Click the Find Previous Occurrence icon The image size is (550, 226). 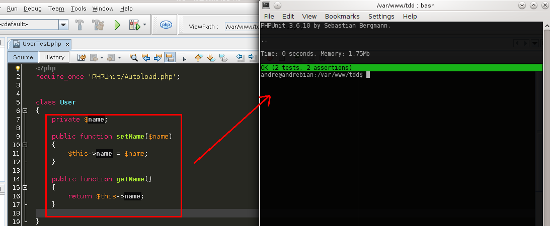point(146,57)
